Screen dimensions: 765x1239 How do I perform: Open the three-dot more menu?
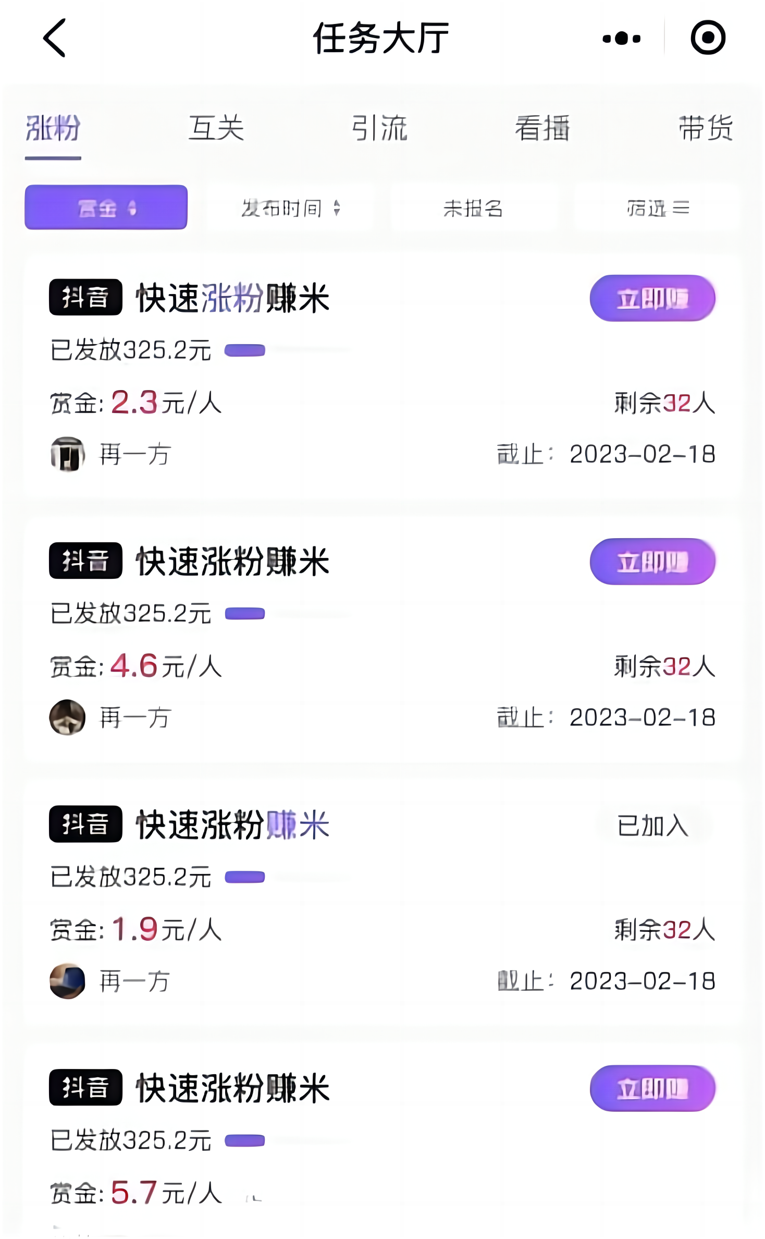[x=621, y=38]
